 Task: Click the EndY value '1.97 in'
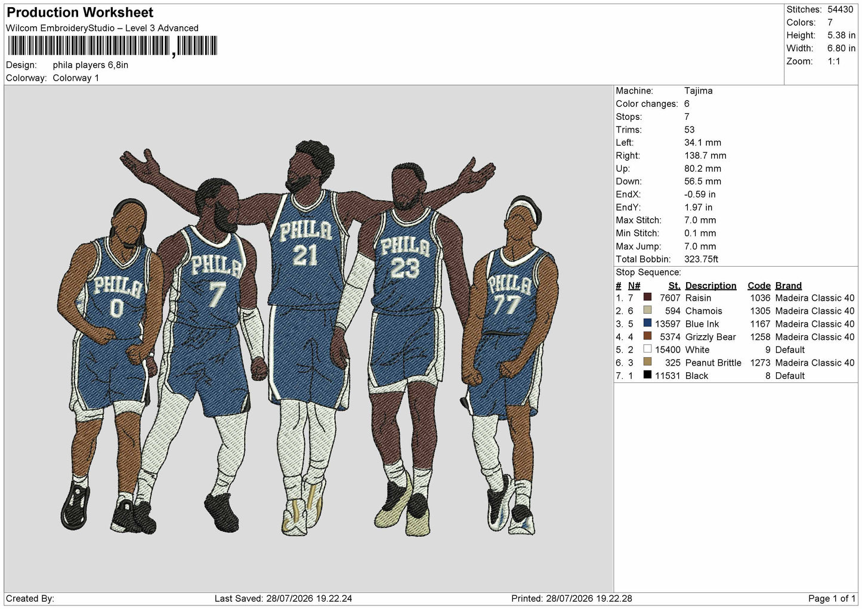click(698, 208)
